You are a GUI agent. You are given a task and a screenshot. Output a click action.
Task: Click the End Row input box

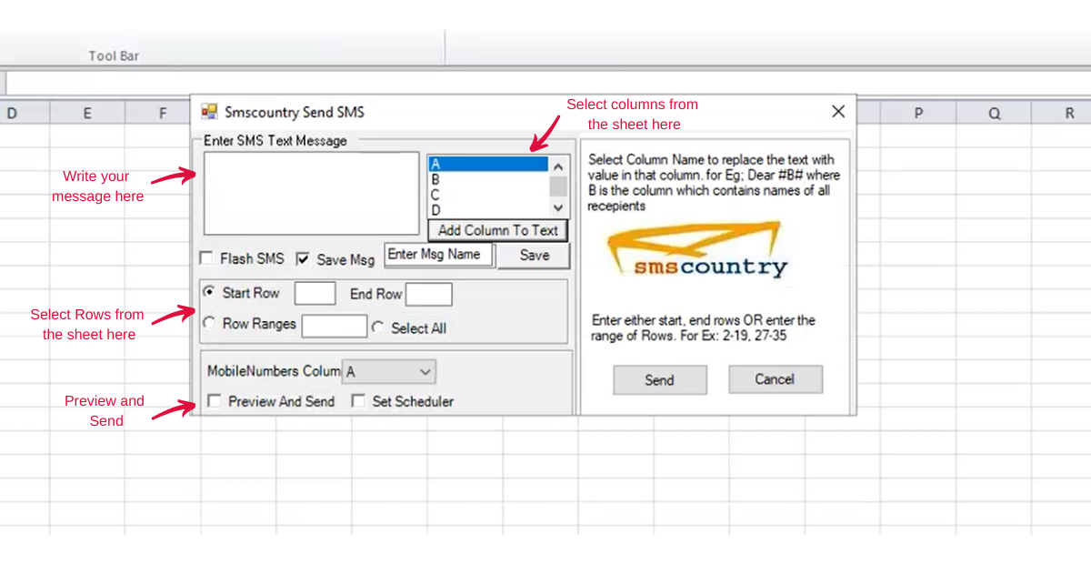428,294
